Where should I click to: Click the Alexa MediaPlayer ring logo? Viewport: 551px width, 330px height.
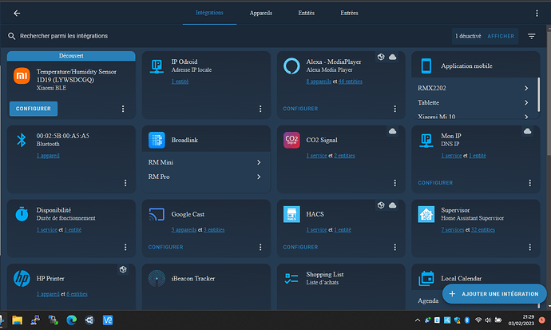coord(291,66)
